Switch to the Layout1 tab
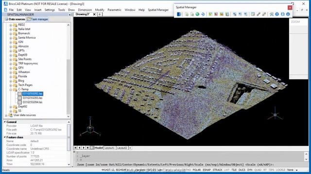The width and height of the screenshot is (311, 174). pos(109,148)
